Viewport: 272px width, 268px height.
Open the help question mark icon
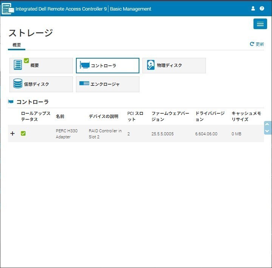tap(262, 8)
